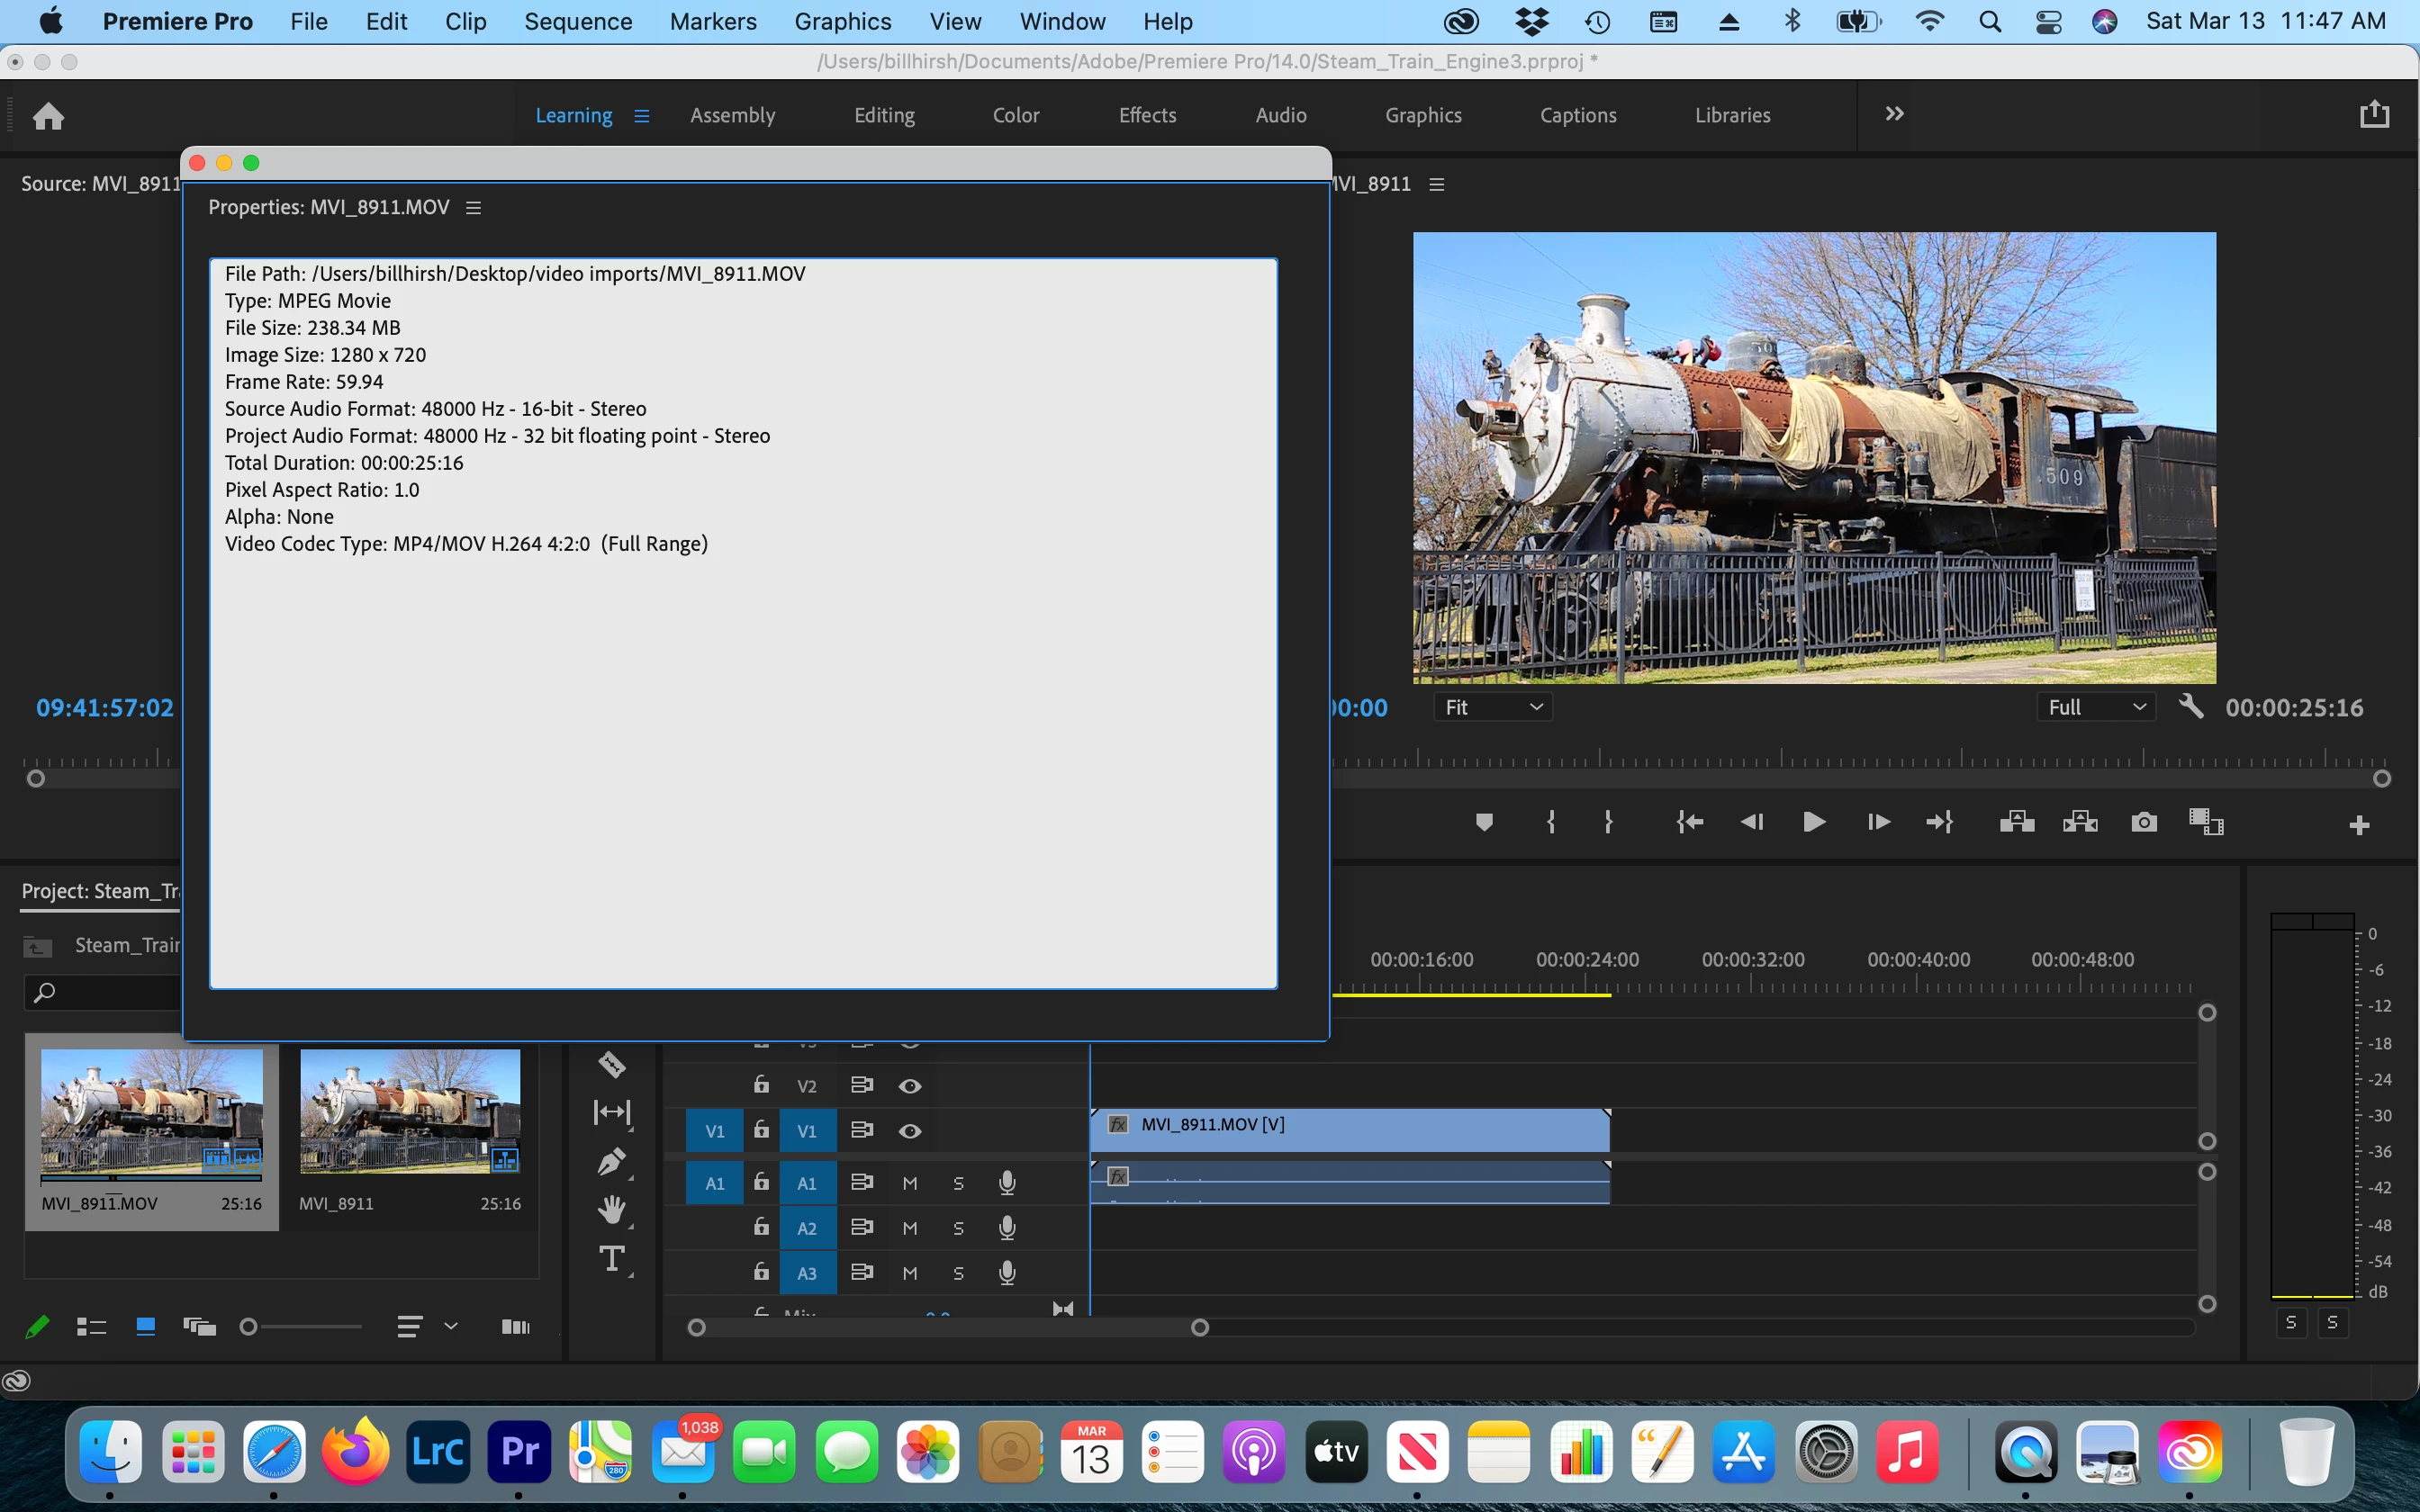
Task: Click the MVI_8911.MOV [V] clip in timeline
Action: pos(1350,1129)
